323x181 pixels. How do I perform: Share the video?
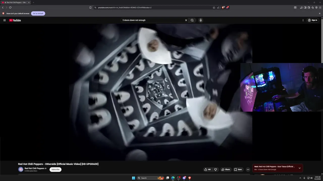(x=226, y=169)
